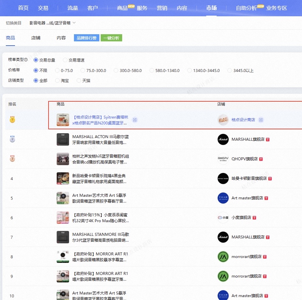Open the 首页 tab in the top navigation
Image resolution: width=302 pixels, height=300 pixels.
pyautogui.click(x=23, y=8)
